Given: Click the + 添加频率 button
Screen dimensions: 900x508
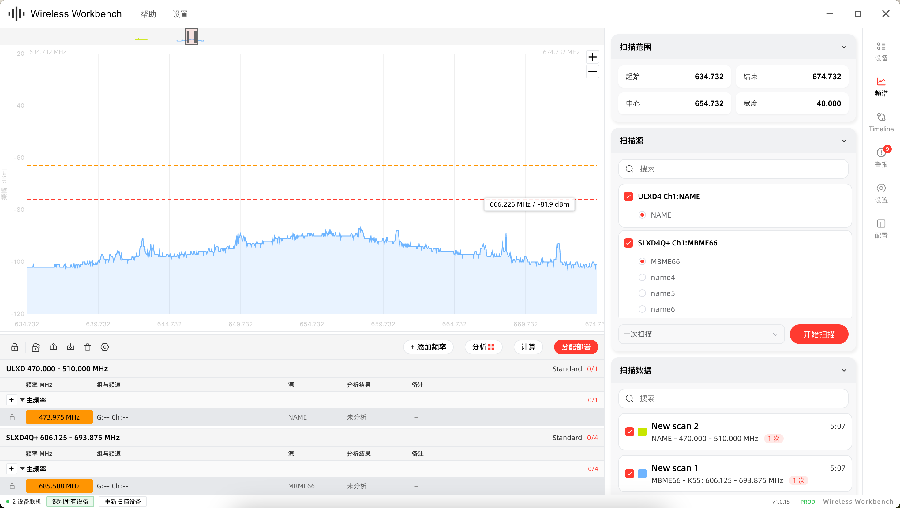Looking at the screenshot, I should 428,347.
